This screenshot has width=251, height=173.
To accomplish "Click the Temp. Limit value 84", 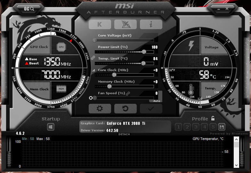I will click(x=155, y=59).
